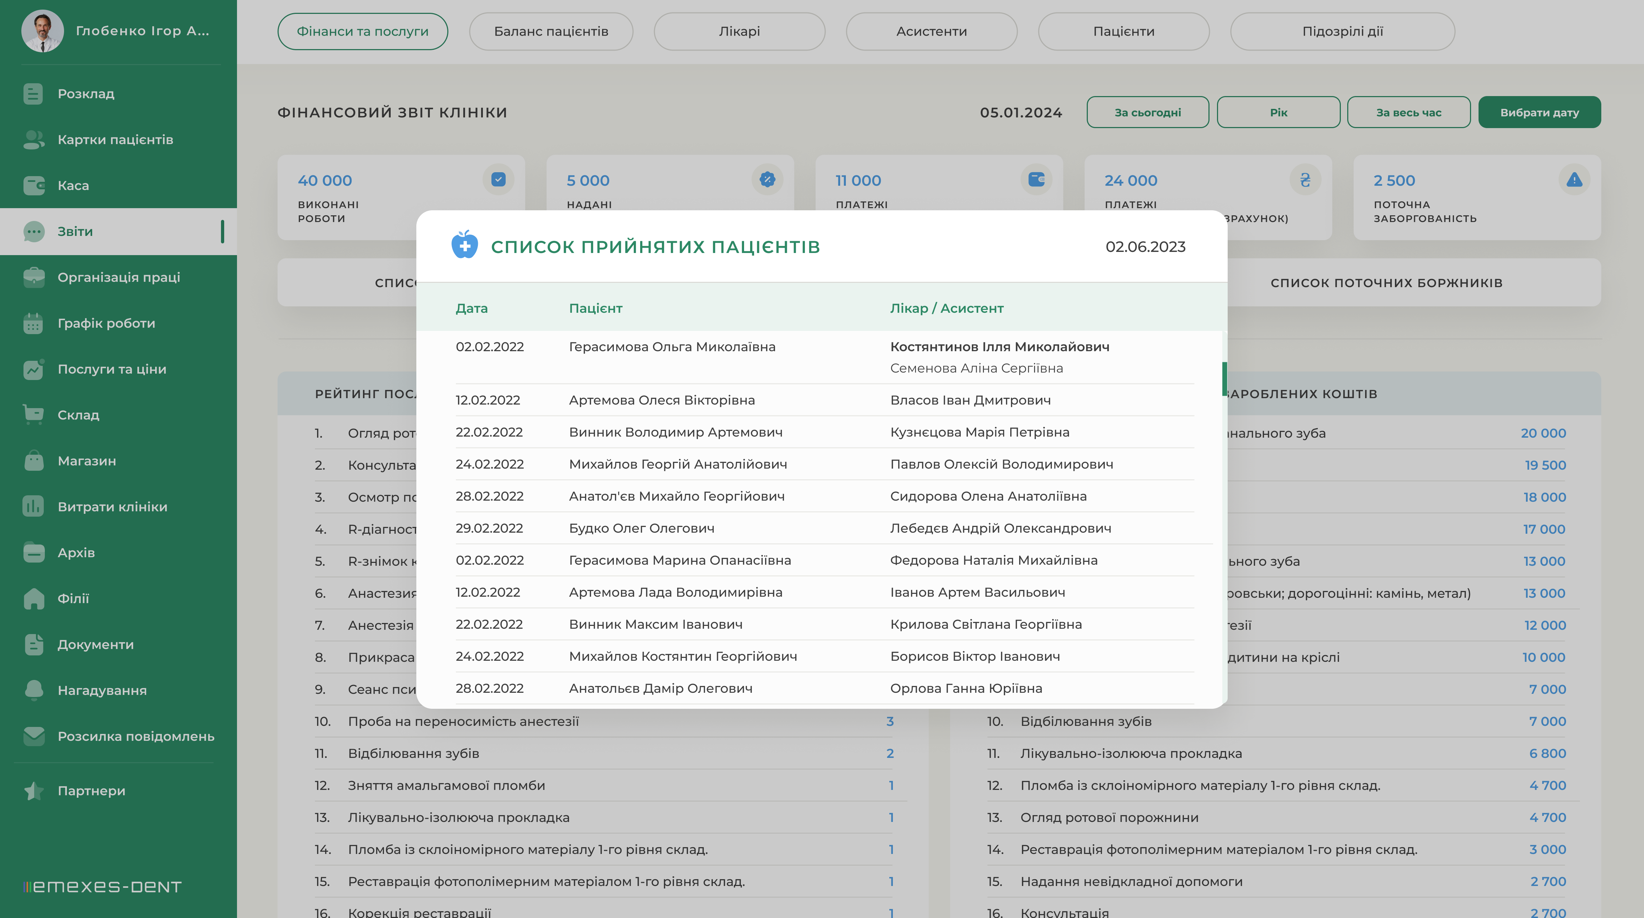Open the Підозрілі дії tab
The height and width of the screenshot is (918, 1644).
coord(1343,31)
